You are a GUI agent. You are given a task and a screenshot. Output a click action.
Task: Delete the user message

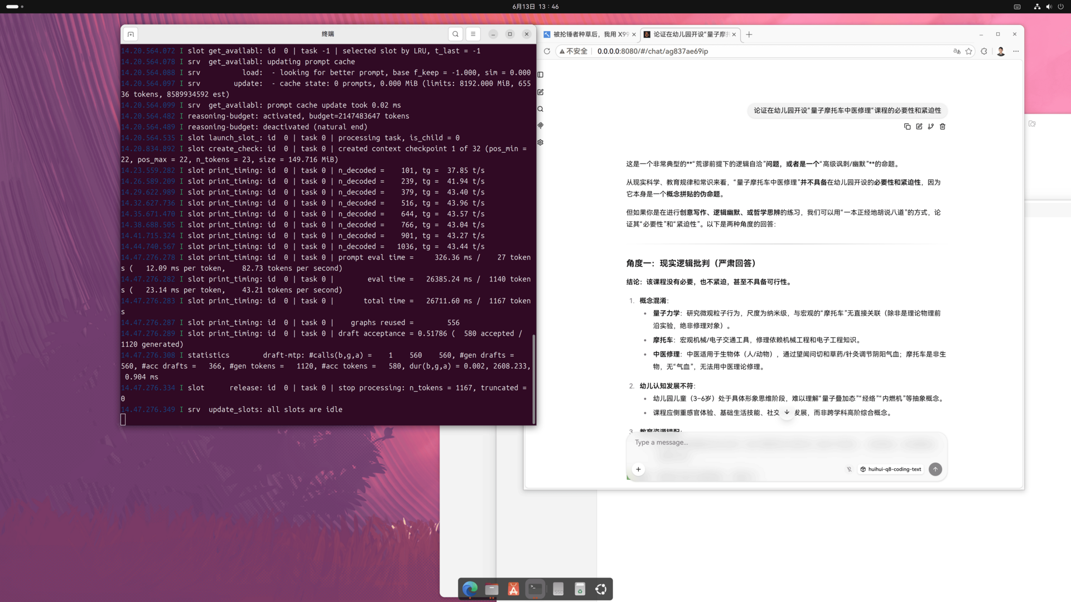[943, 127]
